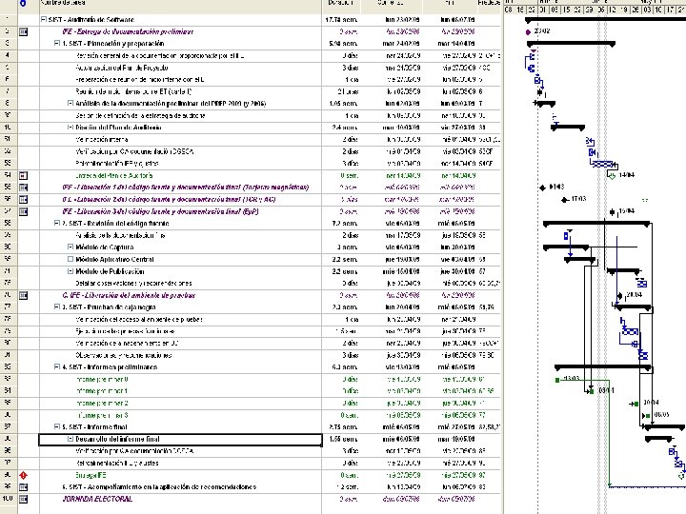The image size is (686, 514).
Task: Click the 03/04 green milestone marker in Gantt
Action: tap(592, 391)
